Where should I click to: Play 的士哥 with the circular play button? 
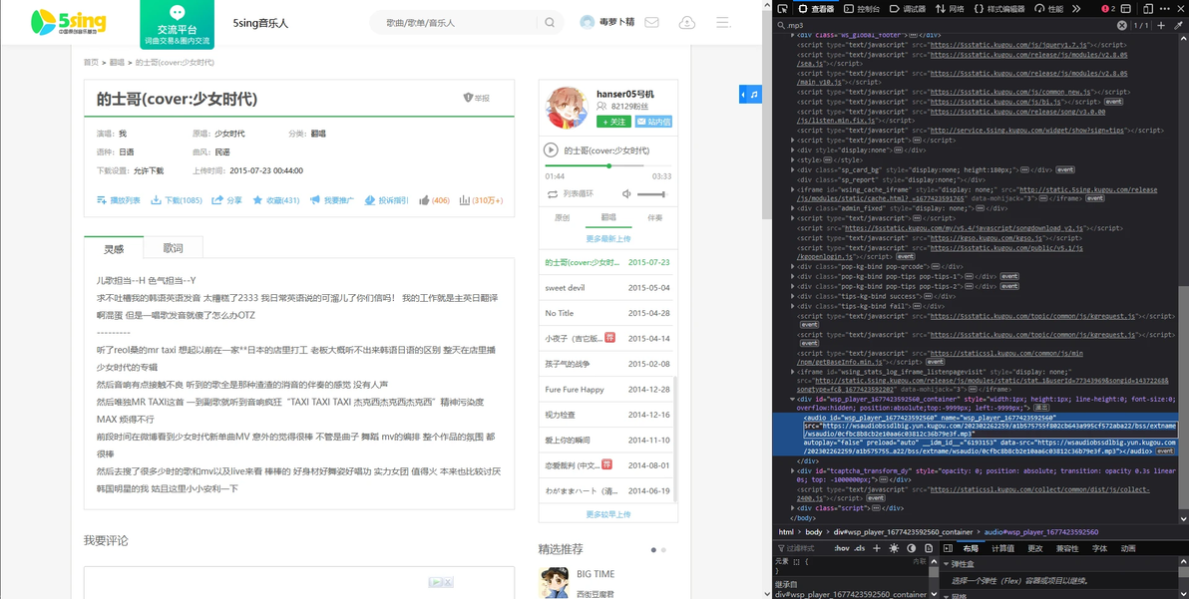(x=552, y=150)
